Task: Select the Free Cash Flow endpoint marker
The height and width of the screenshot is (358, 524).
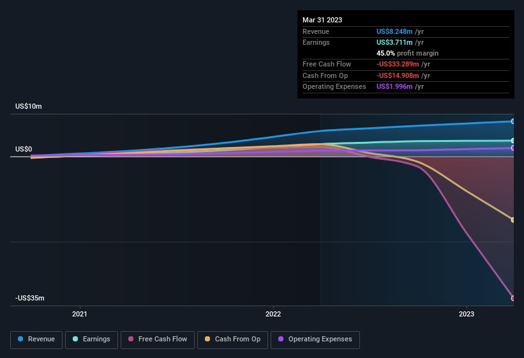Action: (513, 298)
